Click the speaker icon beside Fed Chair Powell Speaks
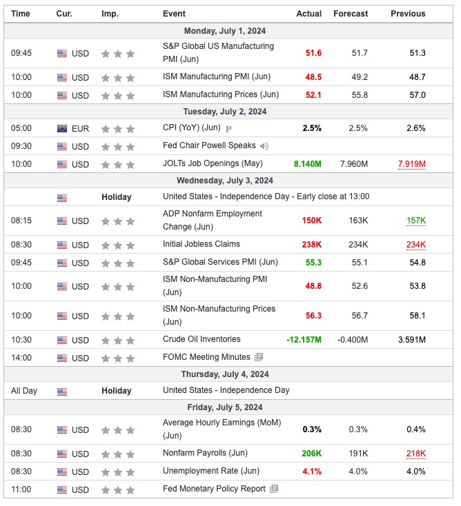The image size is (461, 506). [x=266, y=147]
